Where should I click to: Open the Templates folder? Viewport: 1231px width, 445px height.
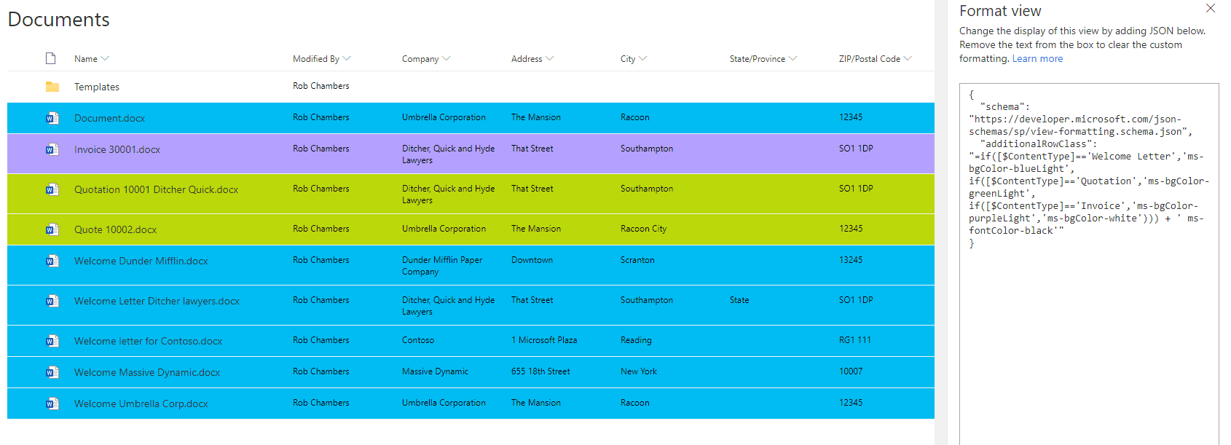97,87
